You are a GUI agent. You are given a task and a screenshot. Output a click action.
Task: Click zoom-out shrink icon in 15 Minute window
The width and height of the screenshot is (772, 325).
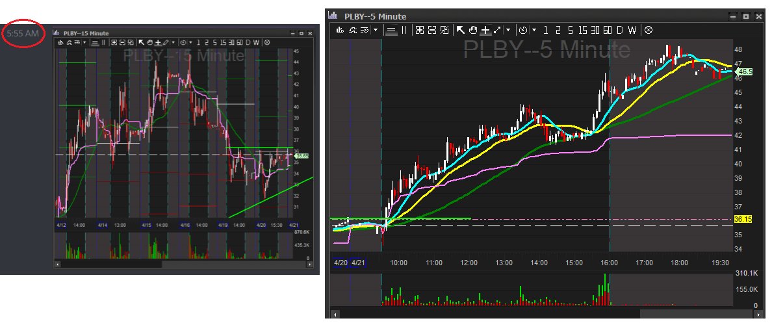pos(122,42)
